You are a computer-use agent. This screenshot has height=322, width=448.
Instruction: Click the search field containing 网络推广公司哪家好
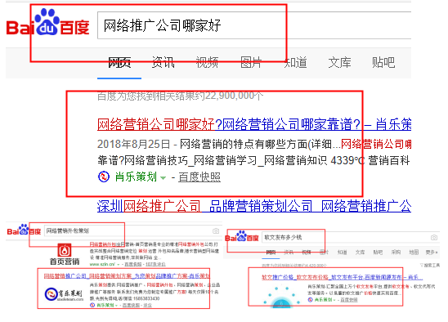click(x=254, y=25)
